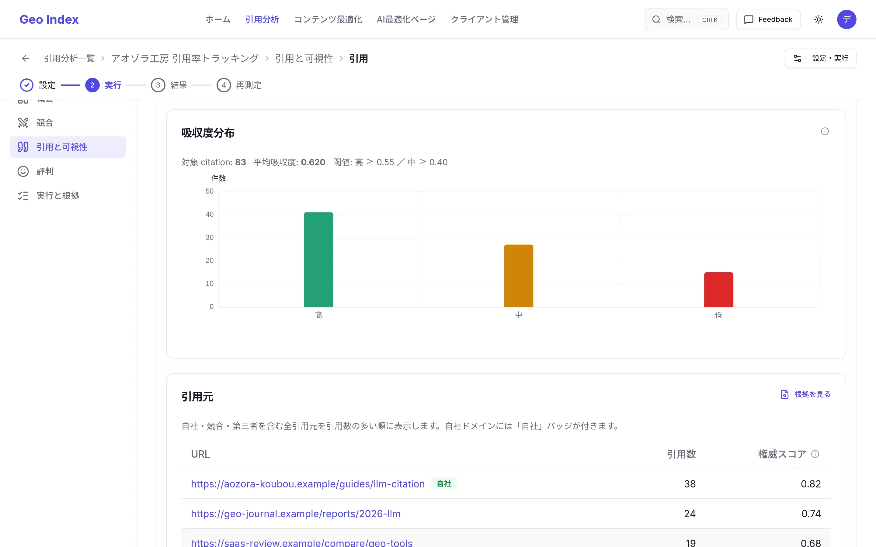876x547 pixels.
Task: Open the saas-review.example compare link
Action: 301,543
